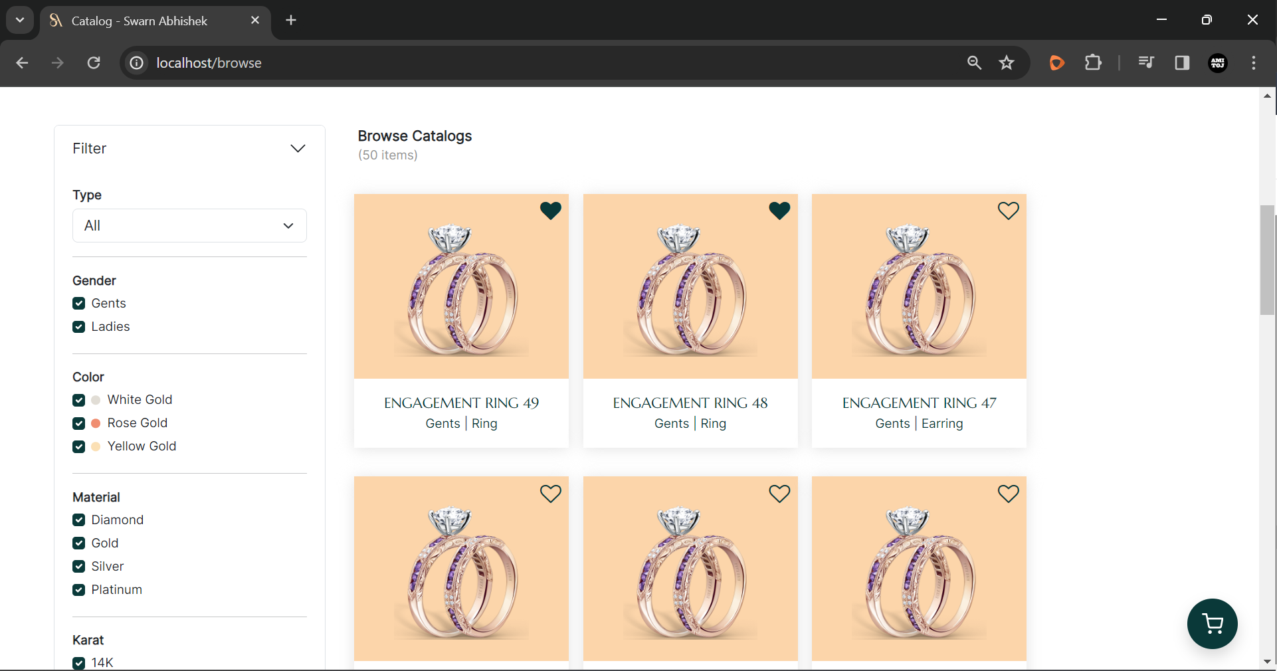Bookmark this page with the star icon
The height and width of the screenshot is (671, 1277).
tap(1007, 63)
